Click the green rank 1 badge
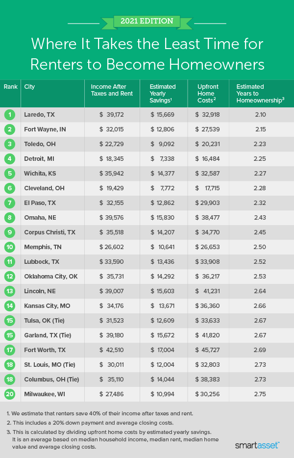Screen dimensions: 294x458 (x=10, y=114)
